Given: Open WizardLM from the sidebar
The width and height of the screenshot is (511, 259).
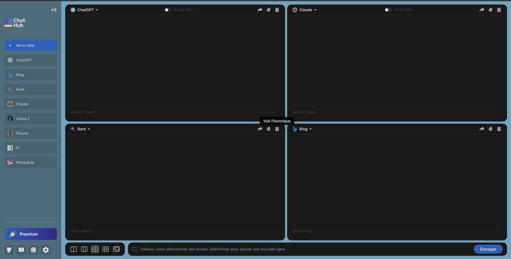Looking at the screenshot, I should click(x=31, y=162).
